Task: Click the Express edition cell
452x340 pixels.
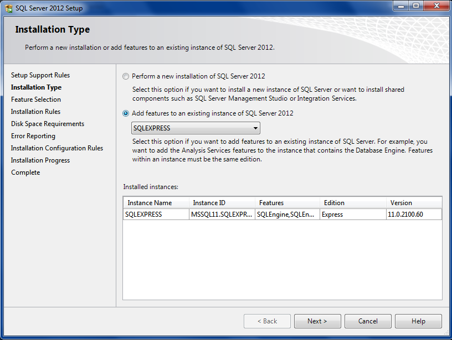Action: pyautogui.click(x=353, y=215)
